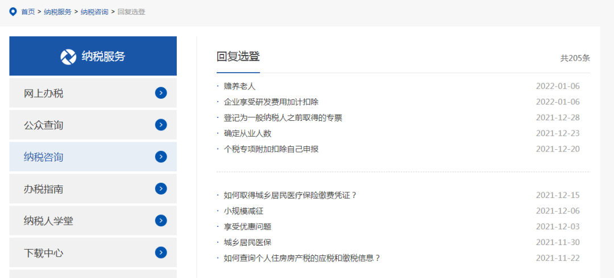Click the date 2021-11-22
This screenshot has width=614, height=278.
[558, 258]
